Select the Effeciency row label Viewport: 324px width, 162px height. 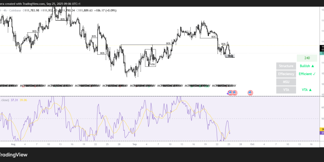click(286, 74)
